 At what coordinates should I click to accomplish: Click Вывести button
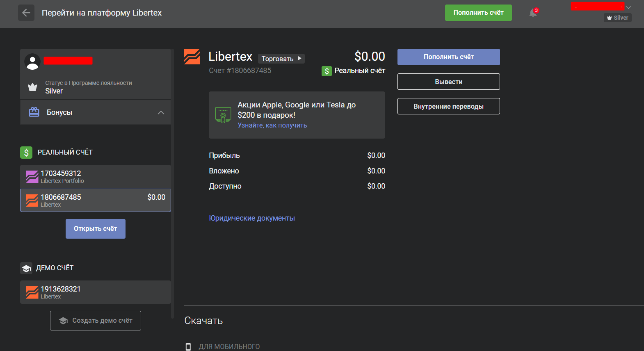click(449, 82)
